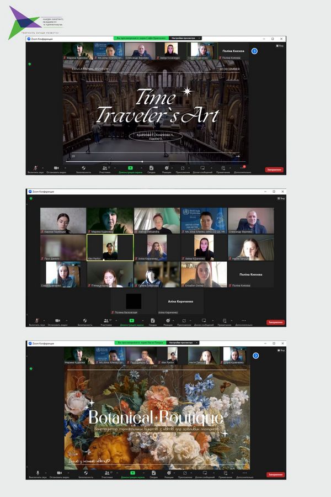
Task: Click the Polls icon in the middle window toolbar
Action: 151,320
